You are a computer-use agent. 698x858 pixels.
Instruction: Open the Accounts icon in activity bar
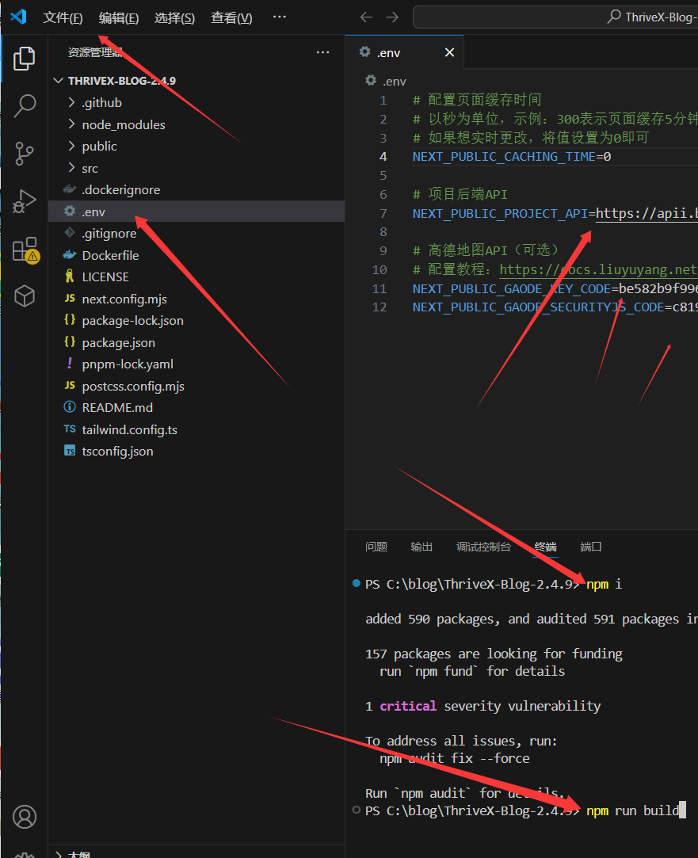click(x=25, y=816)
